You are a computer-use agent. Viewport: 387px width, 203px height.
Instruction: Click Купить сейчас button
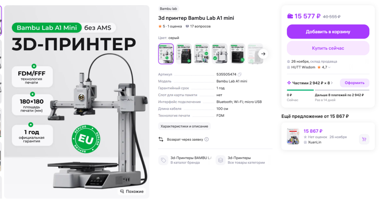point(328,48)
